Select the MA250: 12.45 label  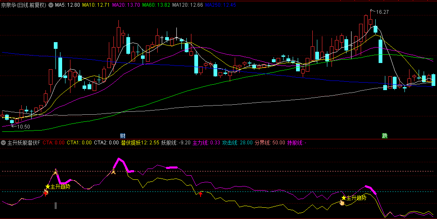(x=220, y=5)
